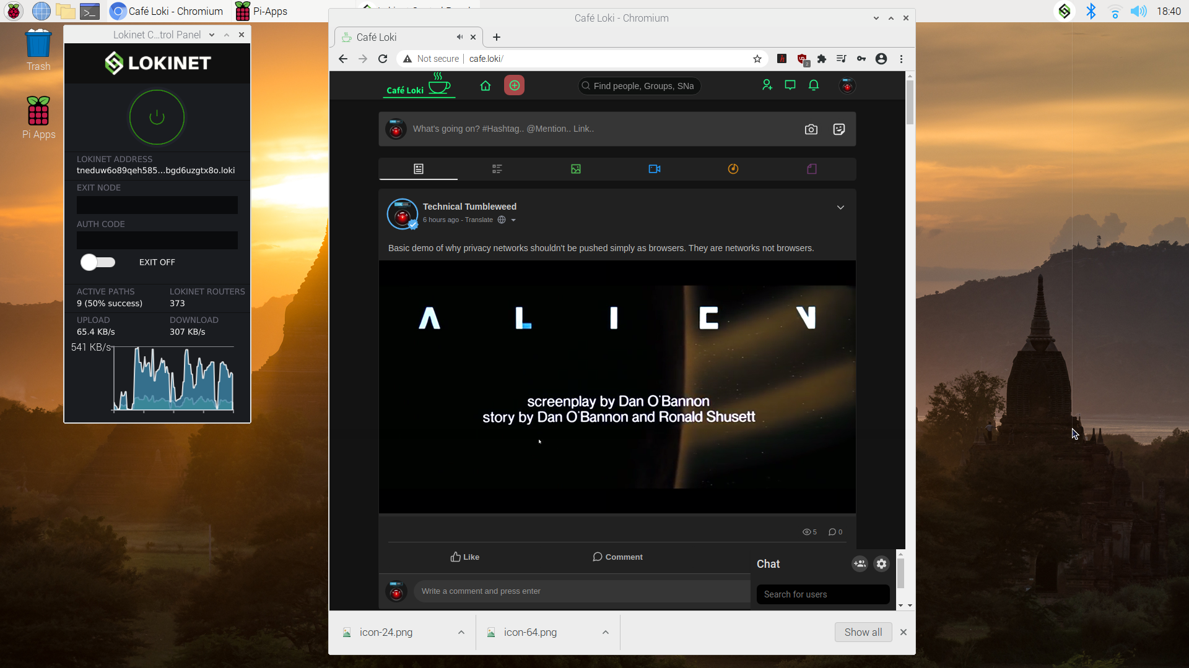Image resolution: width=1189 pixels, height=668 pixels.
Task: Collapse the icon-24.png download chevron
Action: [x=461, y=632]
